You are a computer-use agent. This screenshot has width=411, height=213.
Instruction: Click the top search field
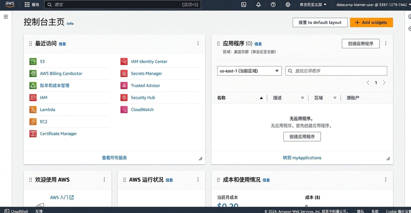click(x=123, y=5)
